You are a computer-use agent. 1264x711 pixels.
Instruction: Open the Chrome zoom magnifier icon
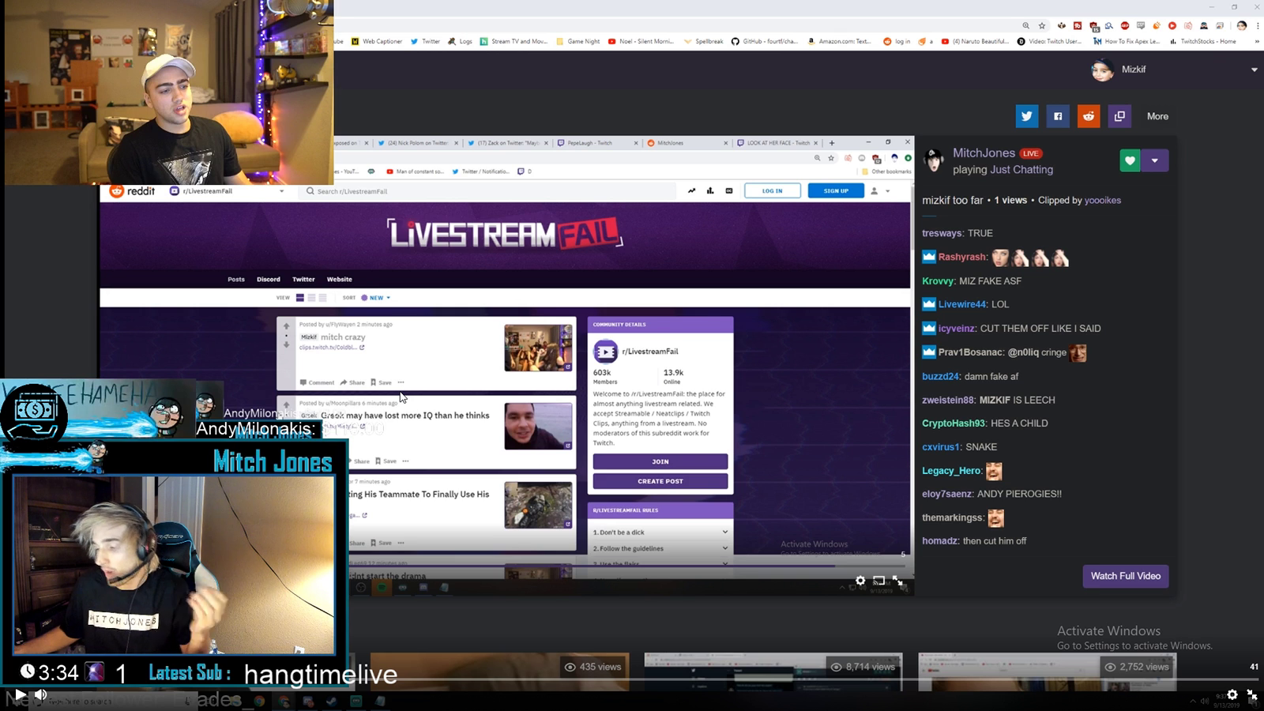coord(1025,25)
